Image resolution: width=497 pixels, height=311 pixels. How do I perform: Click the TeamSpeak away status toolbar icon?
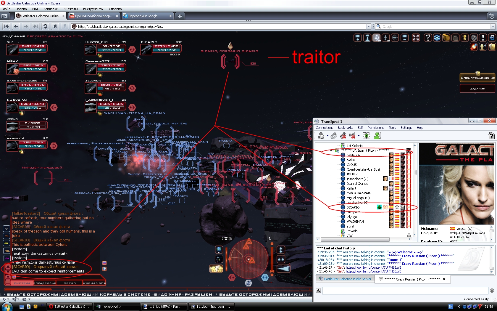(x=321, y=136)
